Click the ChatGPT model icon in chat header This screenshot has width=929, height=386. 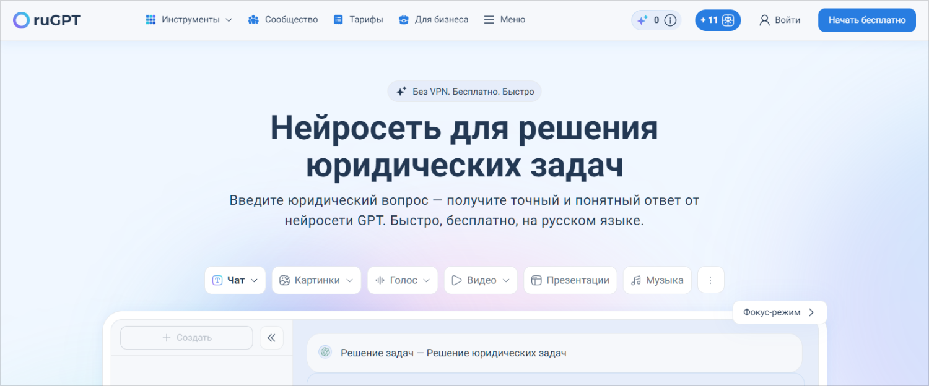(325, 353)
